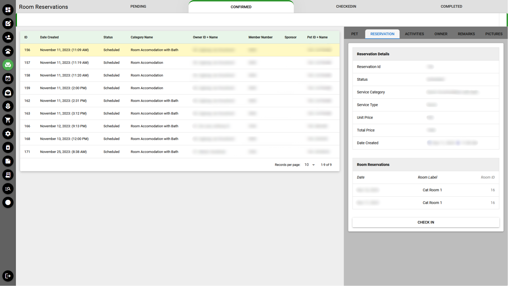
Task: Open the OWNER detail tab
Action: (x=441, y=34)
